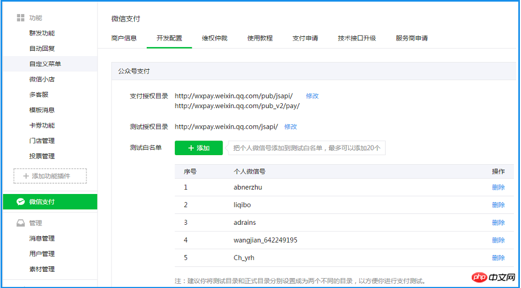Click the 添加功能插件 dashed button
This screenshot has height=288, width=521.
(50, 176)
